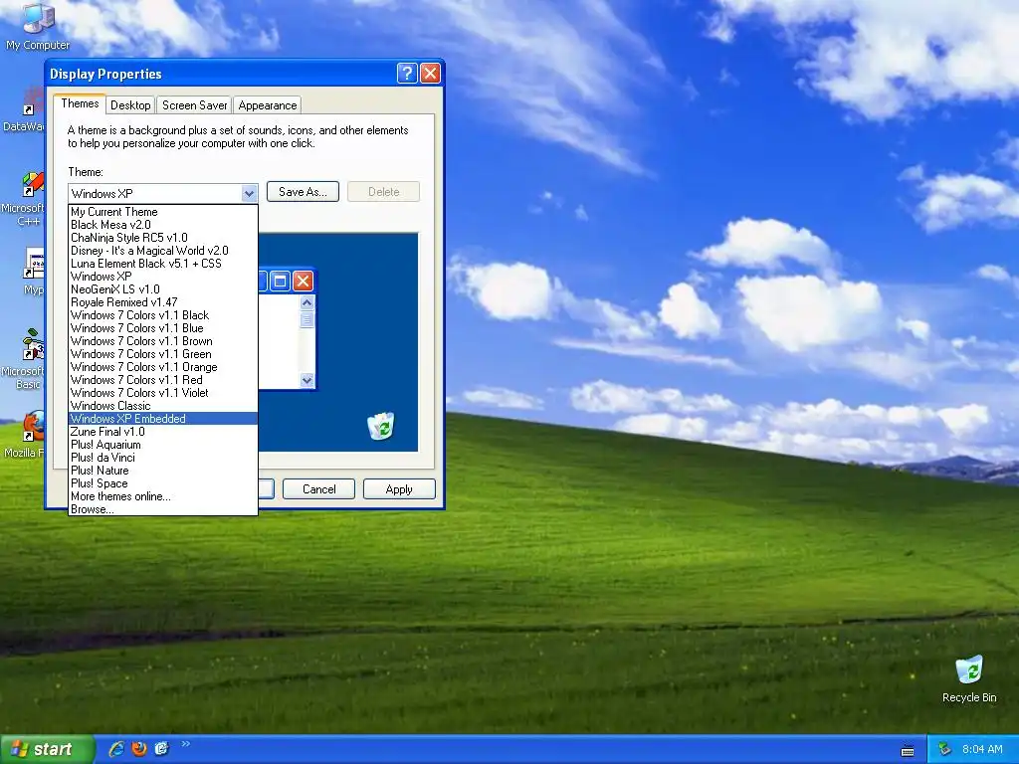Choose Windows 7 Colors v1.1 Black
Viewport: 1019px width, 764px height.
[x=163, y=315]
